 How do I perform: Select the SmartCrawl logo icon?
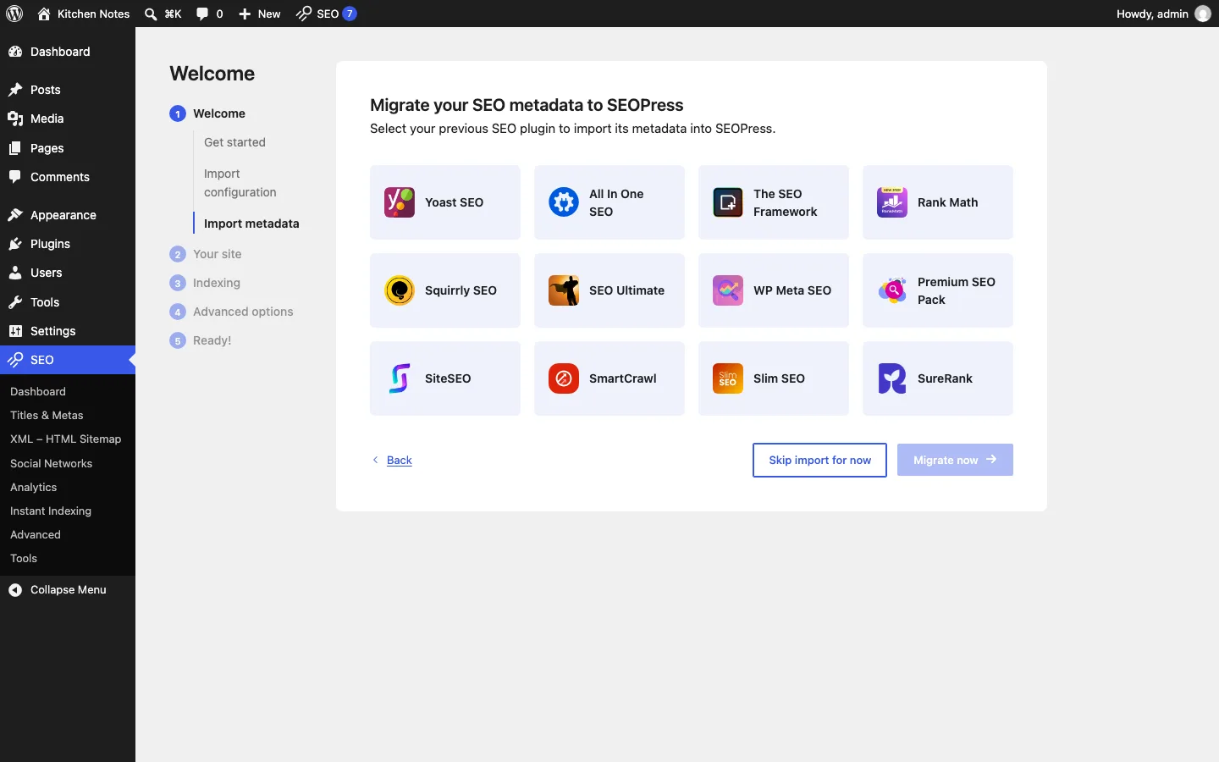point(564,378)
